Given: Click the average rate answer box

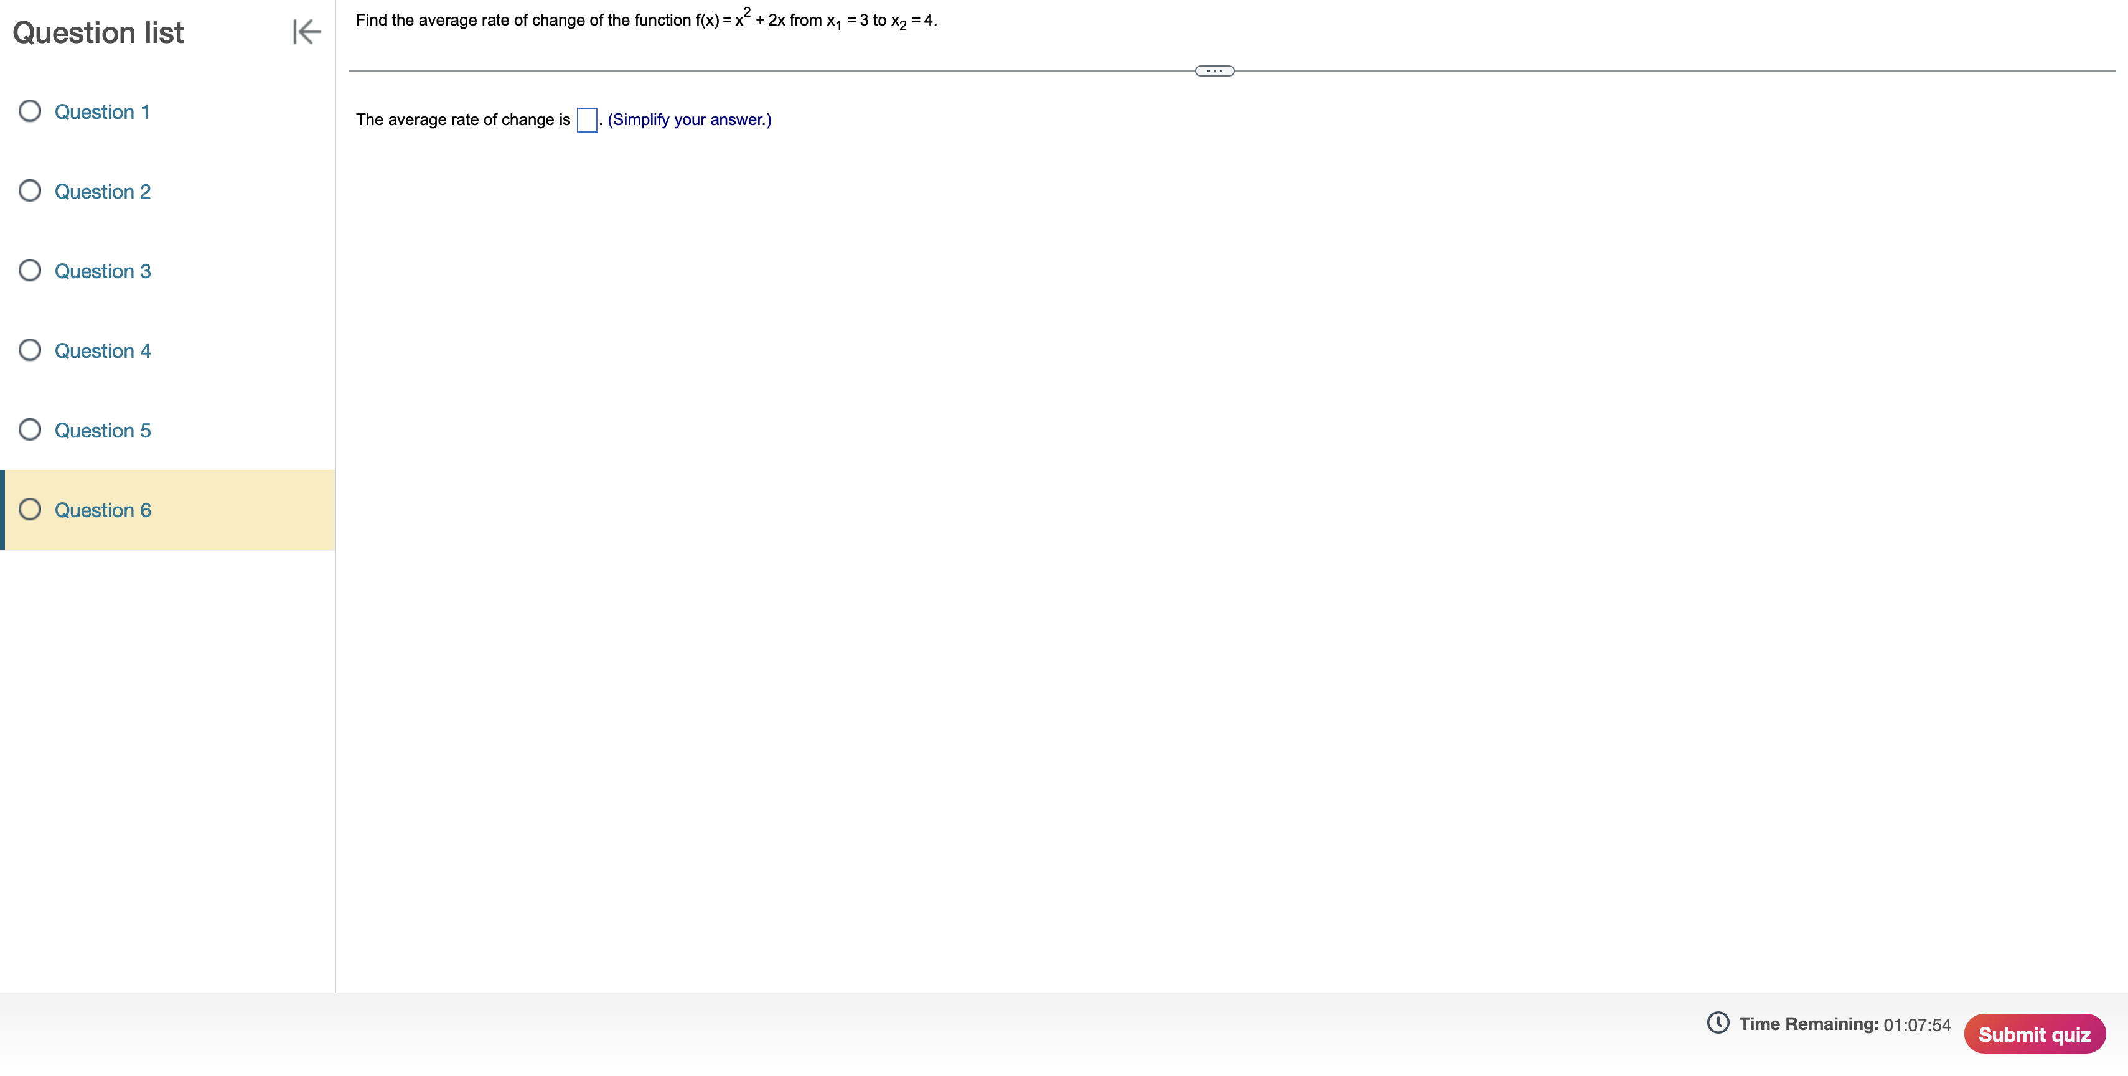Looking at the screenshot, I should (586, 119).
